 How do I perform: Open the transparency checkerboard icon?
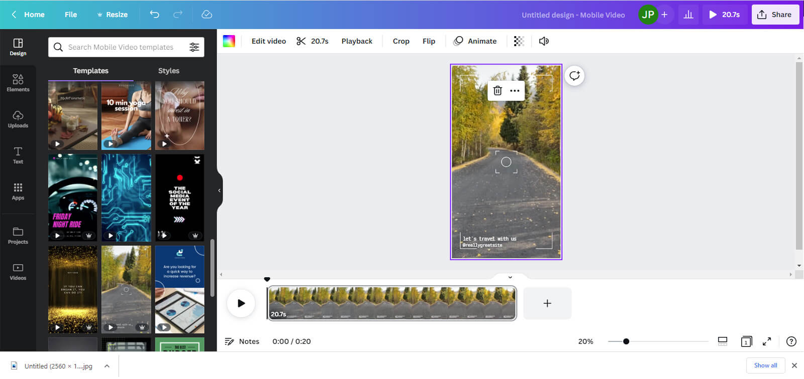[519, 41]
